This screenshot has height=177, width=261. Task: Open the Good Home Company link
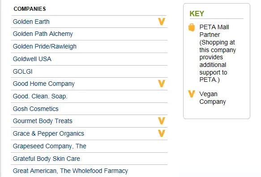tap(44, 84)
